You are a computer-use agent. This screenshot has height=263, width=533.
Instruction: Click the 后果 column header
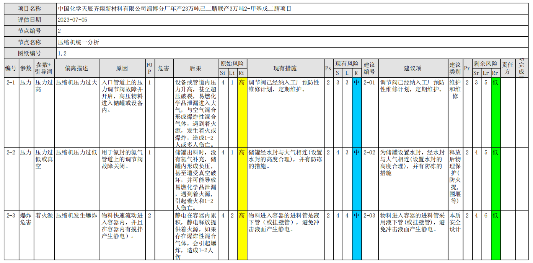pyautogui.click(x=196, y=68)
